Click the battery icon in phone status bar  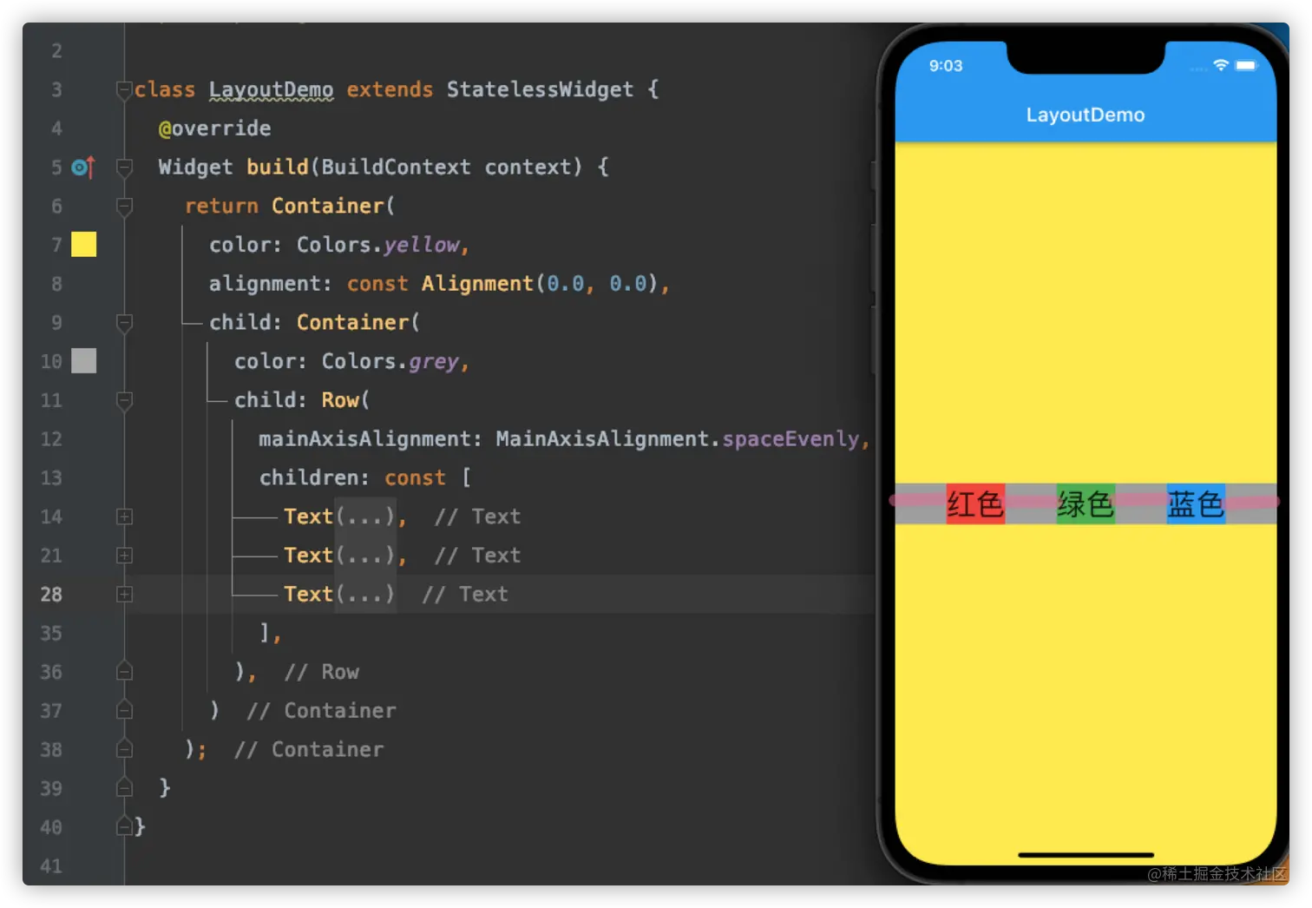click(1246, 65)
